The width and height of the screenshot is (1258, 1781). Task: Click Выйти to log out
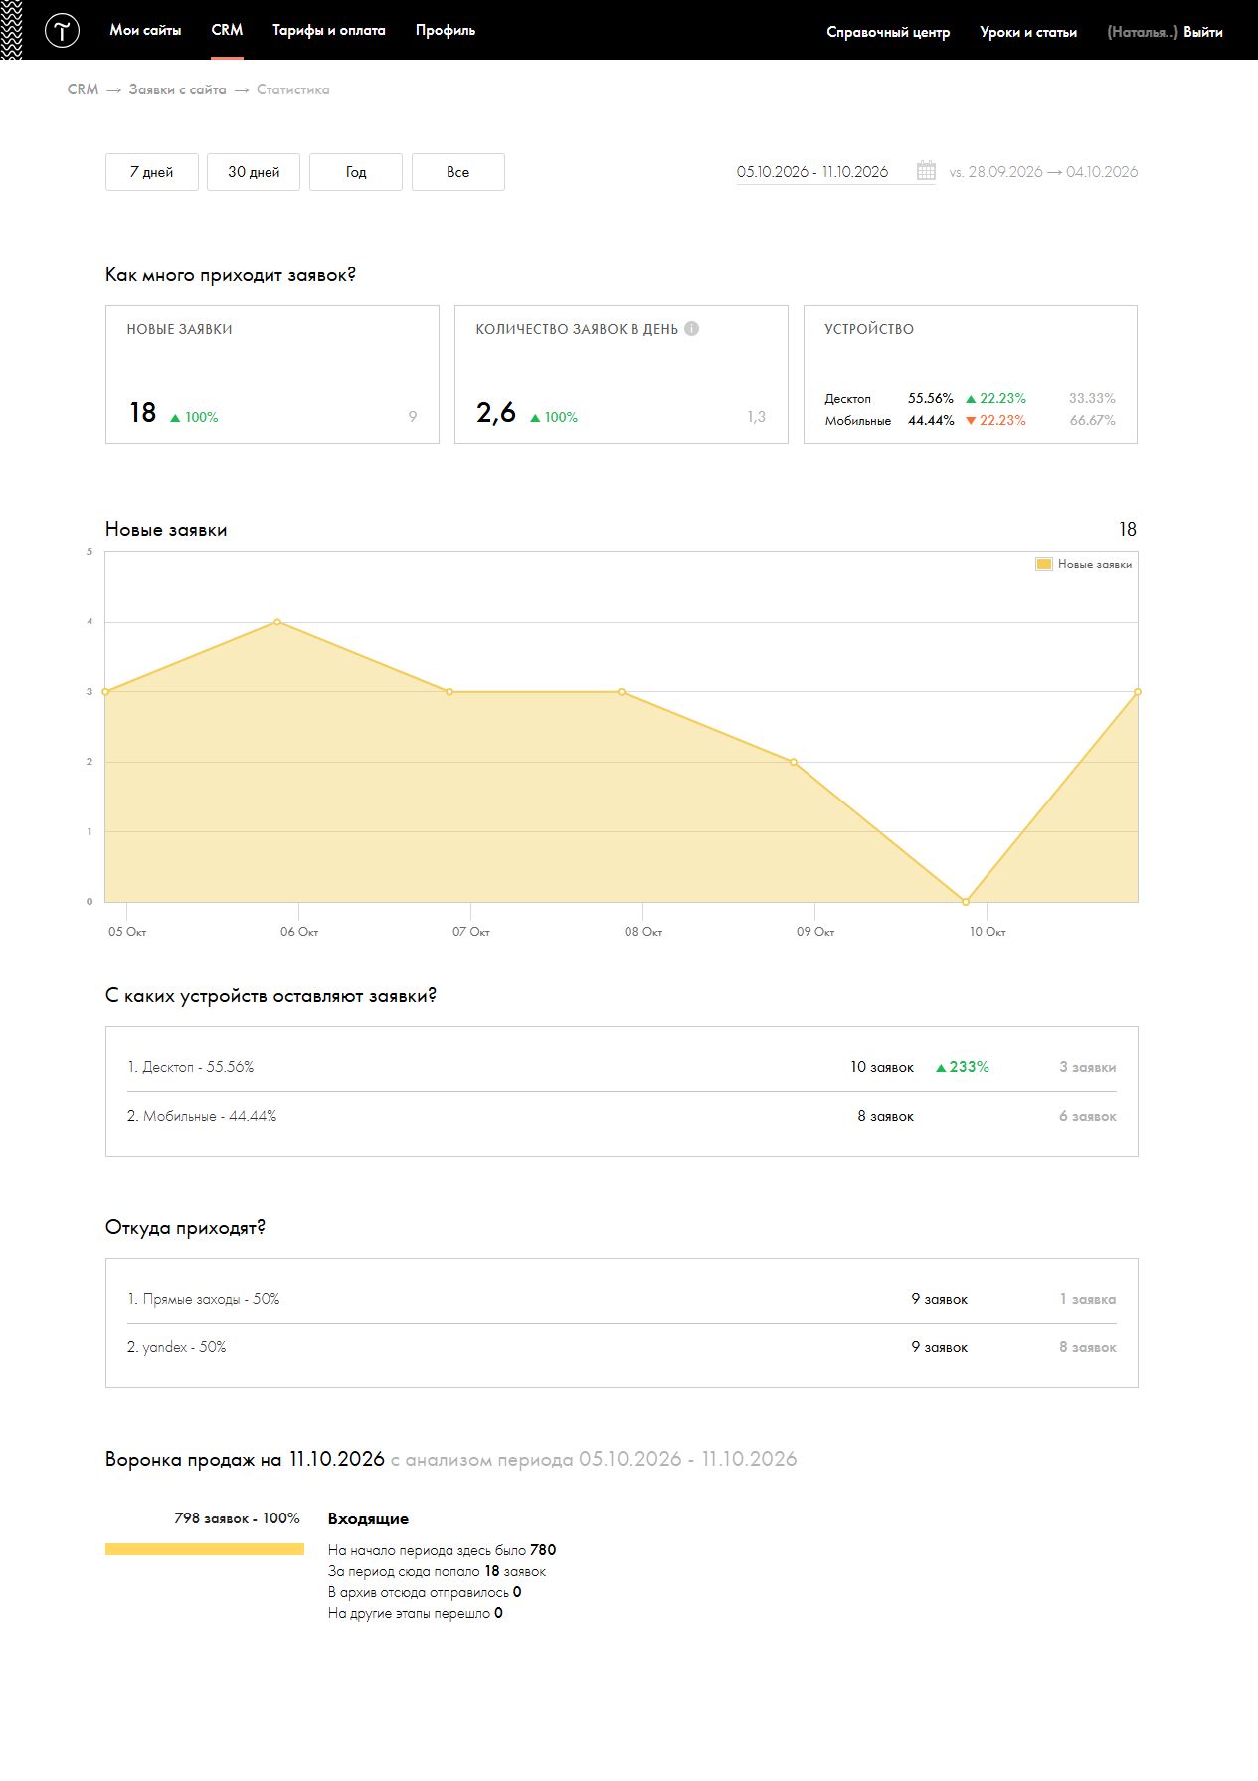click(1203, 32)
